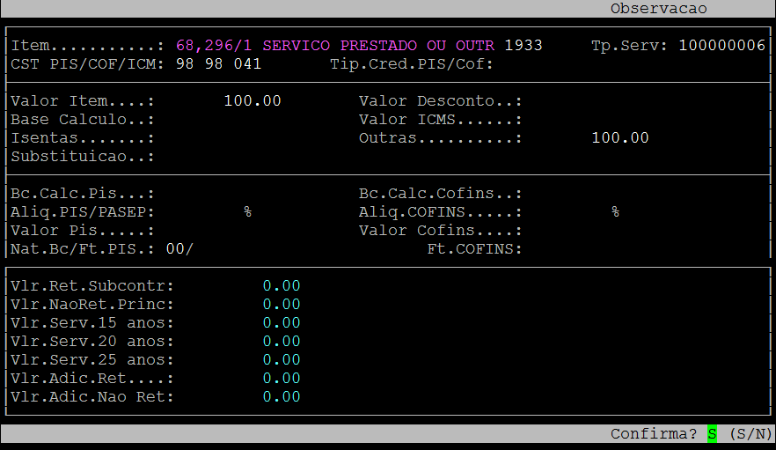The image size is (776, 450).
Task: Click the Outras value 100.00
Action: tap(619, 138)
